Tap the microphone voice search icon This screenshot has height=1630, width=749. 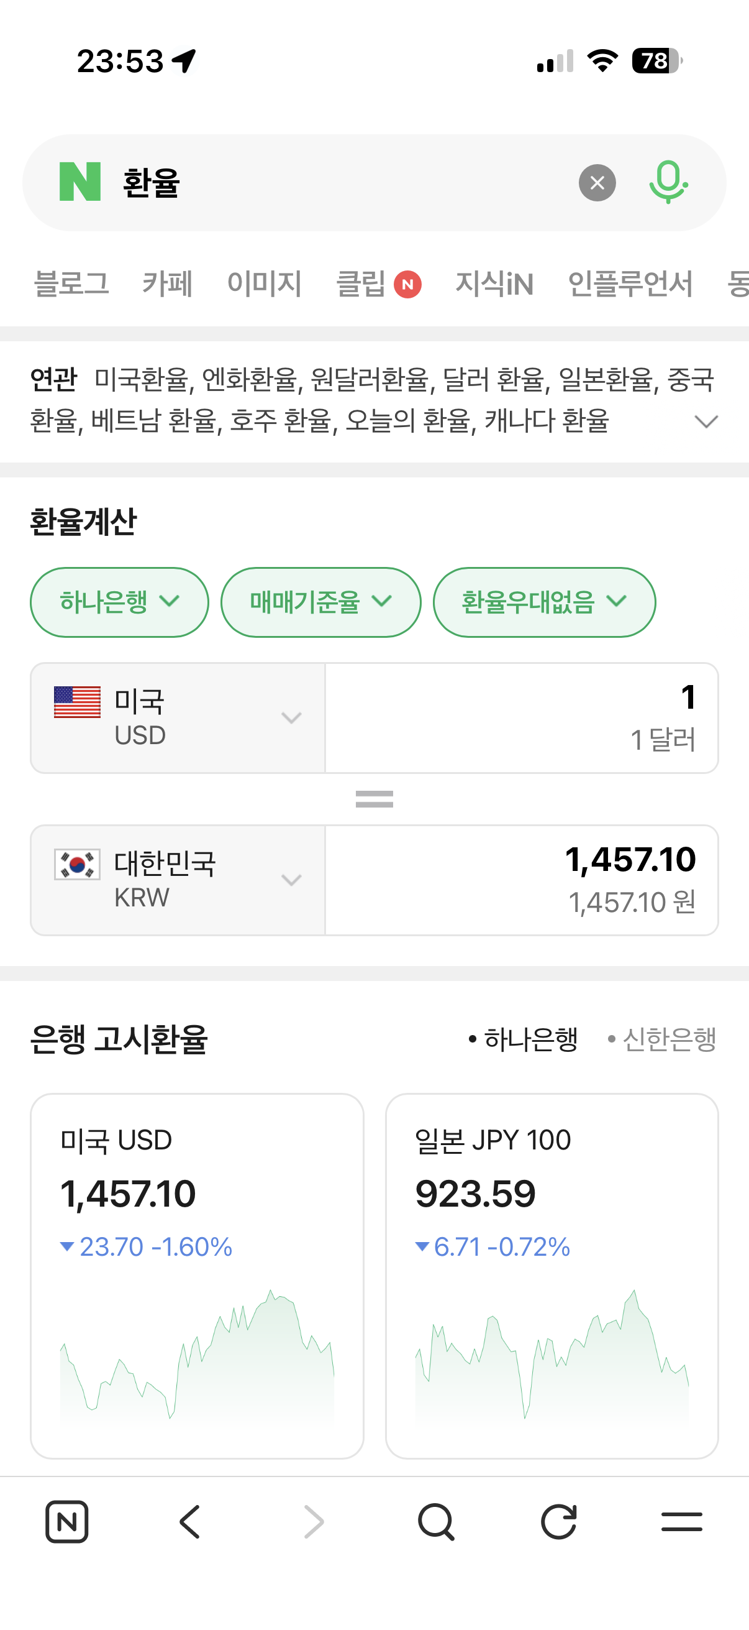pos(668,182)
